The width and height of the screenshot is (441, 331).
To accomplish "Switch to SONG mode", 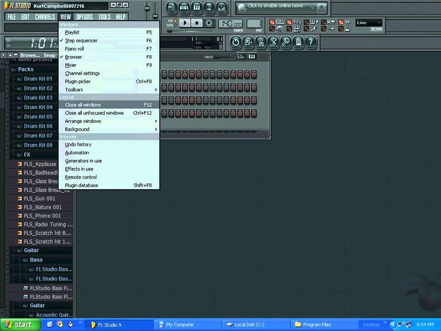I will click(172, 25).
